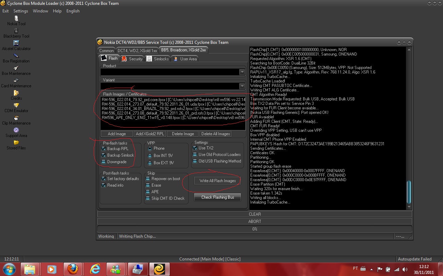This screenshot has width=443, height=276.
Task: Toggle the Backup RPL checkbox
Action: click(103, 148)
